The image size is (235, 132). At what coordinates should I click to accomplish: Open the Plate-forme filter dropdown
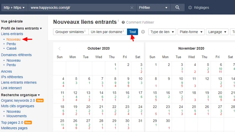point(192,32)
